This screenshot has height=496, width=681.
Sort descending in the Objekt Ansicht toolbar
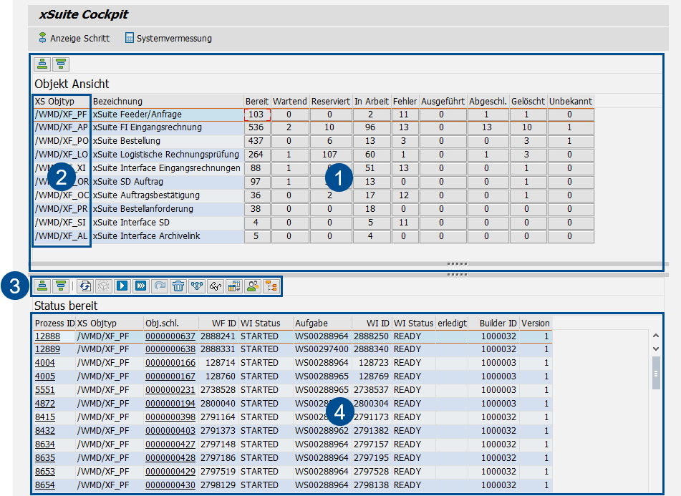pyautogui.click(x=61, y=64)
